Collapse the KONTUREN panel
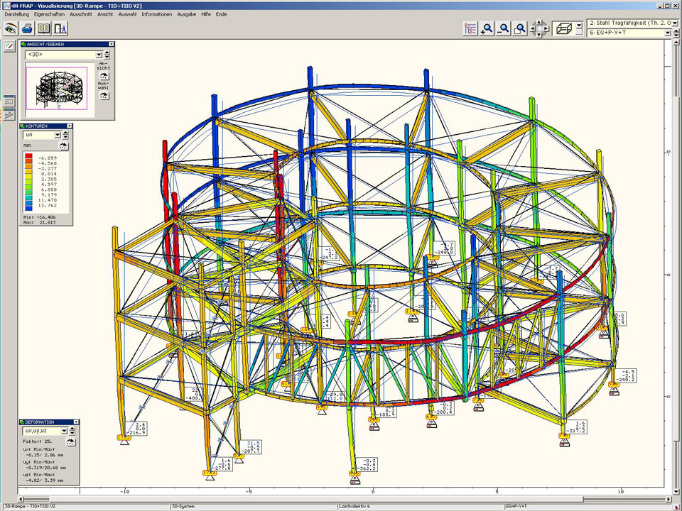Screen dimensions: 682x511 (x=69, y=126)
